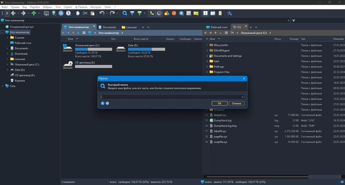Open the main hamburger menu in toolbar
Image resolution: width=345 pixels, height=185 pixels.
point(7,13)
